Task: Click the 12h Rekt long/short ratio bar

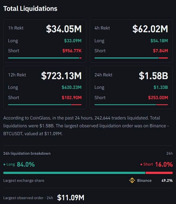Action: [x=45, y=105]
